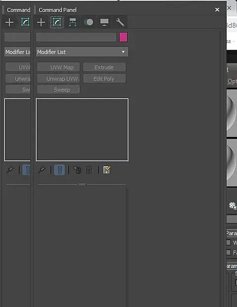
Task: Open the Display tab monitor icon
Action: pos(104,22)
